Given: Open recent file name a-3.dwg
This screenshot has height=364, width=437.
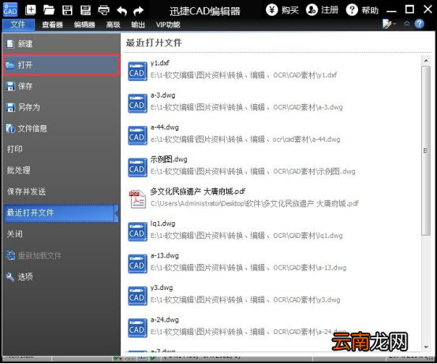Looking at the screenshot, I should click(x=163, y=95).
